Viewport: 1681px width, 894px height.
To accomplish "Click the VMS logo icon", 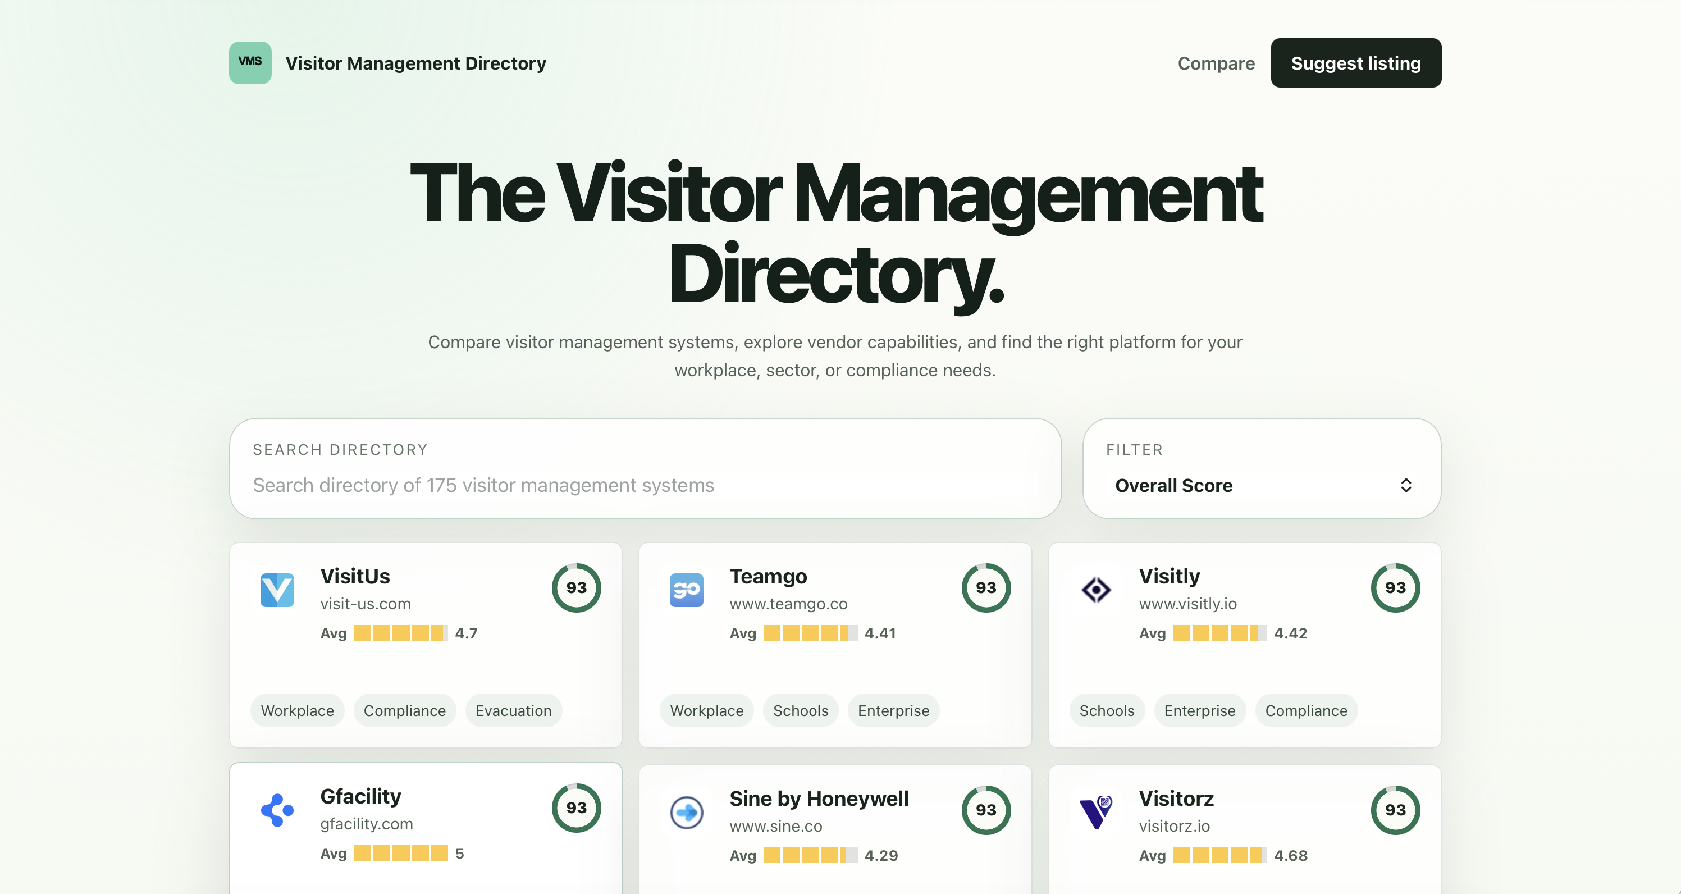I will 250,63.
